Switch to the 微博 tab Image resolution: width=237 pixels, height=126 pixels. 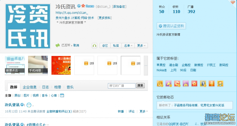pyautogui.click(x=14, y=87)
